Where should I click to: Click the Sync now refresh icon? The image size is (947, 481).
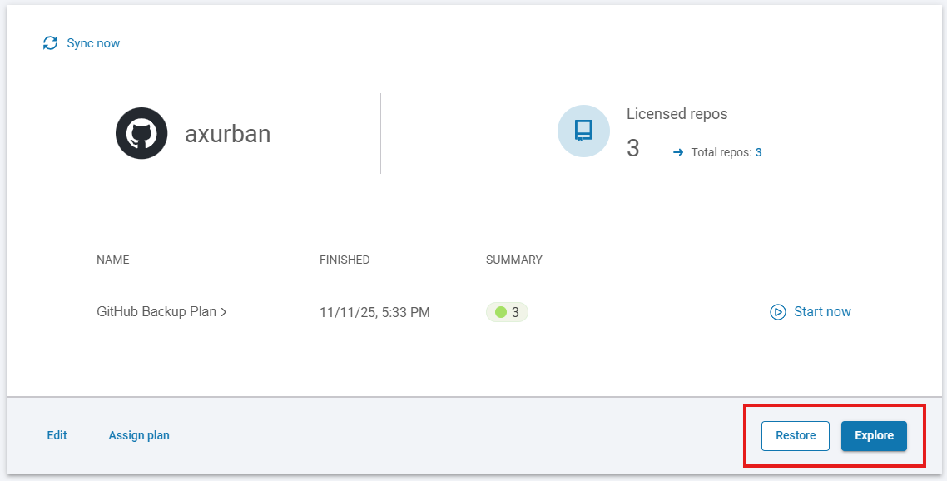(x=51, y=43)
